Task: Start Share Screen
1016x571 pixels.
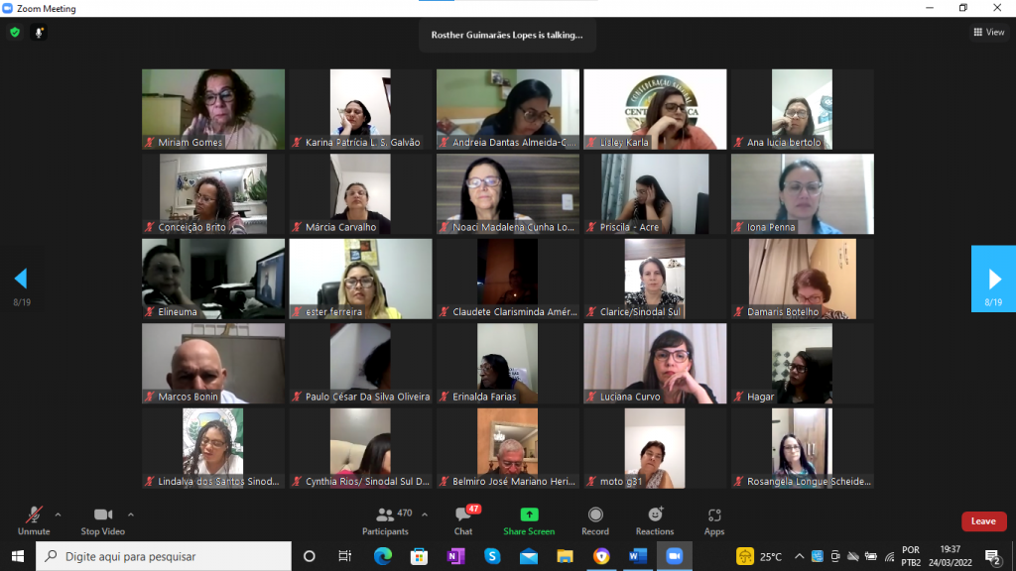Action: 529,520
